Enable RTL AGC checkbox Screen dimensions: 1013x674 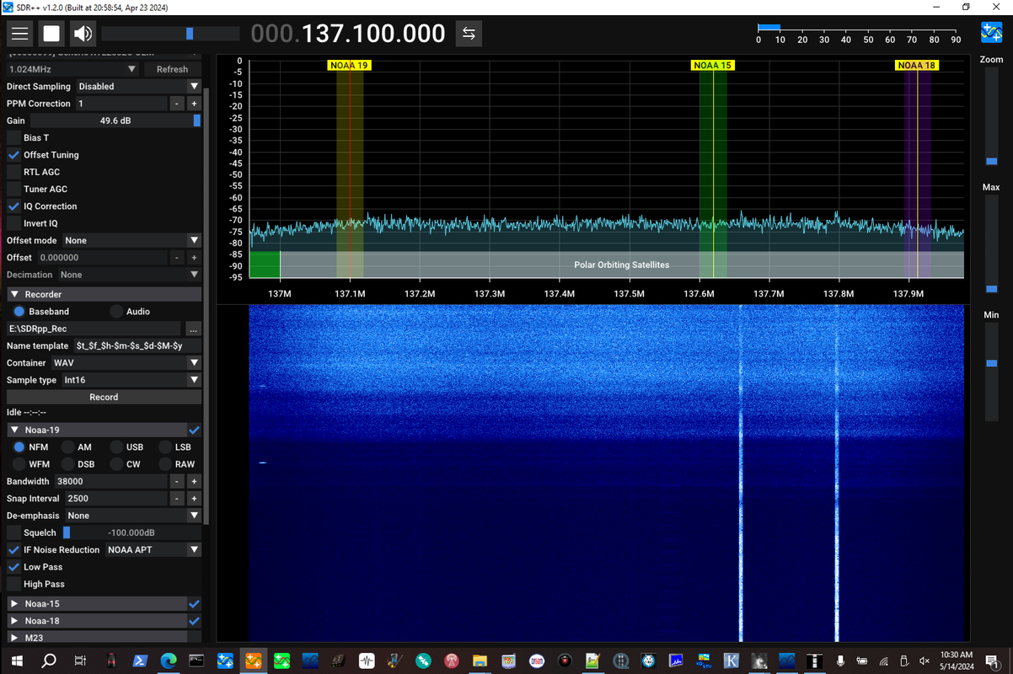tap(13, 172)
